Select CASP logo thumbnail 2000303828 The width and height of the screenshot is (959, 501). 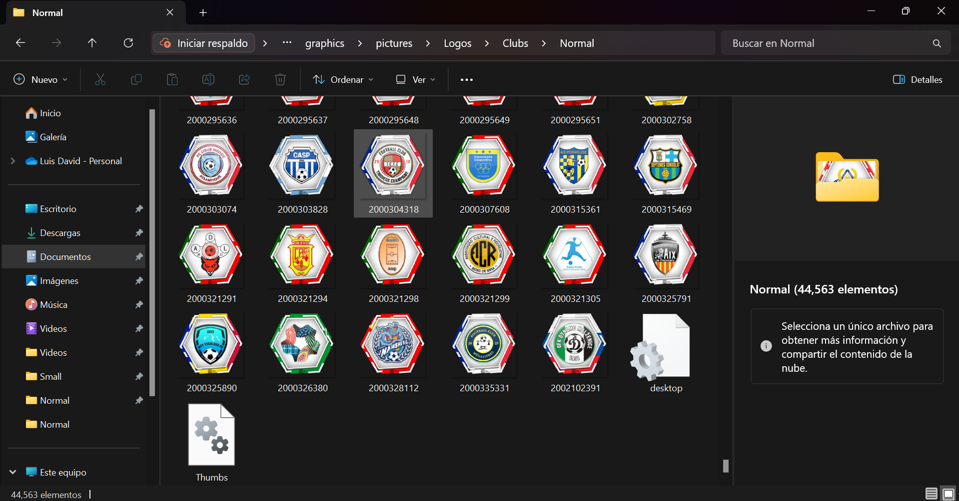tap(303, 174)
